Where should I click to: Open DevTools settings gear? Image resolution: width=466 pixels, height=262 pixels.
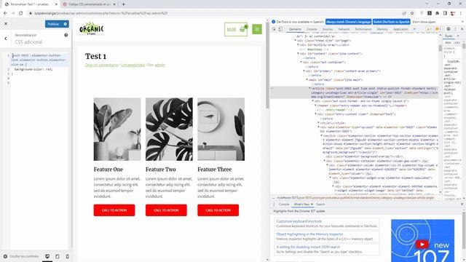[449, 29]
